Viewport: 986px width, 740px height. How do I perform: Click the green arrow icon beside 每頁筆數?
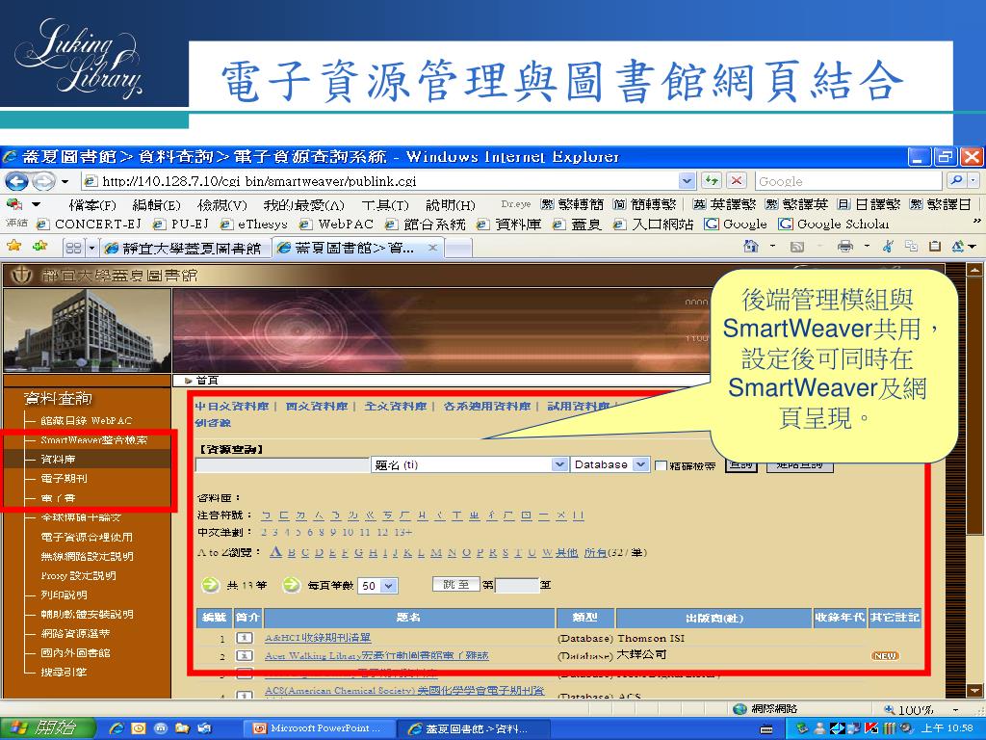coord(291,585)
